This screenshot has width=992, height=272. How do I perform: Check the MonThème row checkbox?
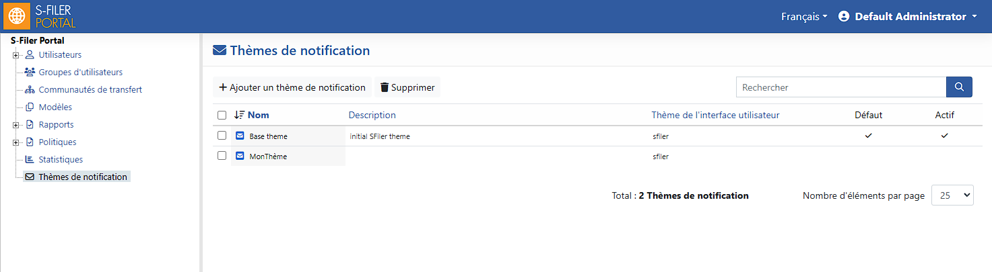[222, 156]
